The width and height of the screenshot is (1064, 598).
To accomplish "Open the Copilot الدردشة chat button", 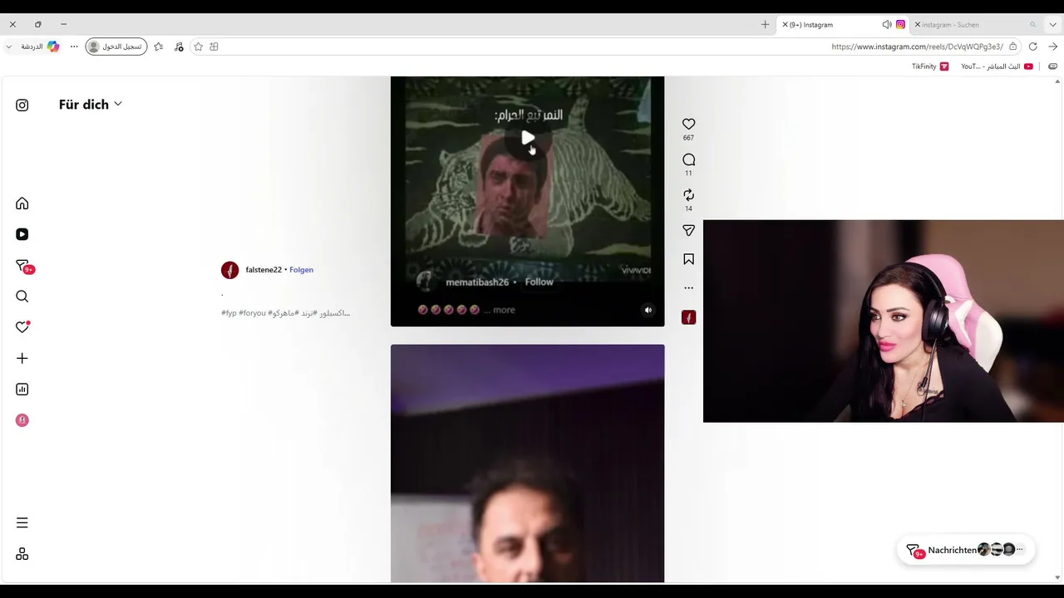I will click(40, 47).
